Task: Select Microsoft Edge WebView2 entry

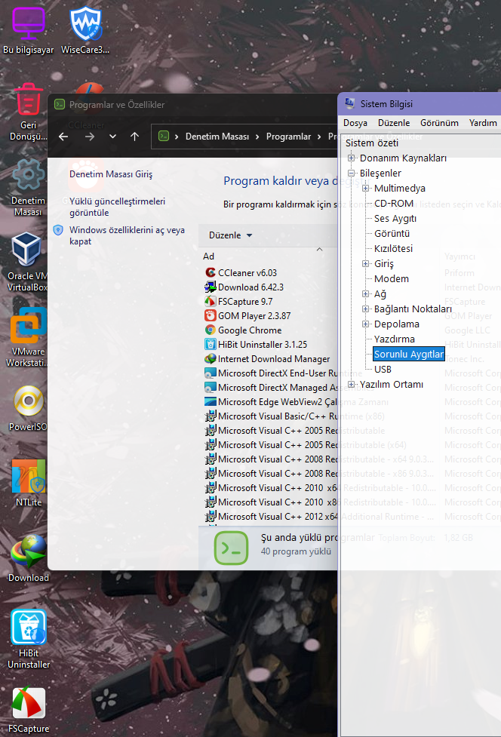Action: 271,402
